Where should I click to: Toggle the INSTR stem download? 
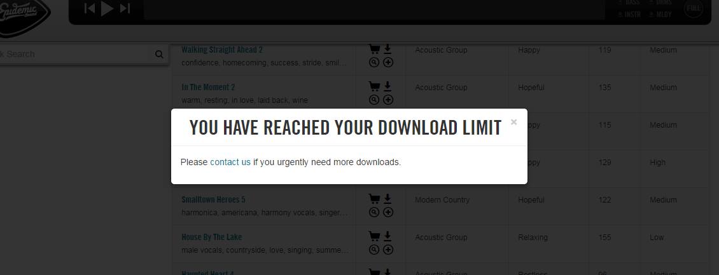(629, 14)
